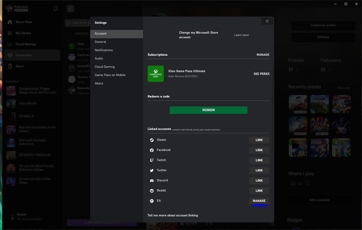Open Halo Infinite installed game icon

coord(11,104)
